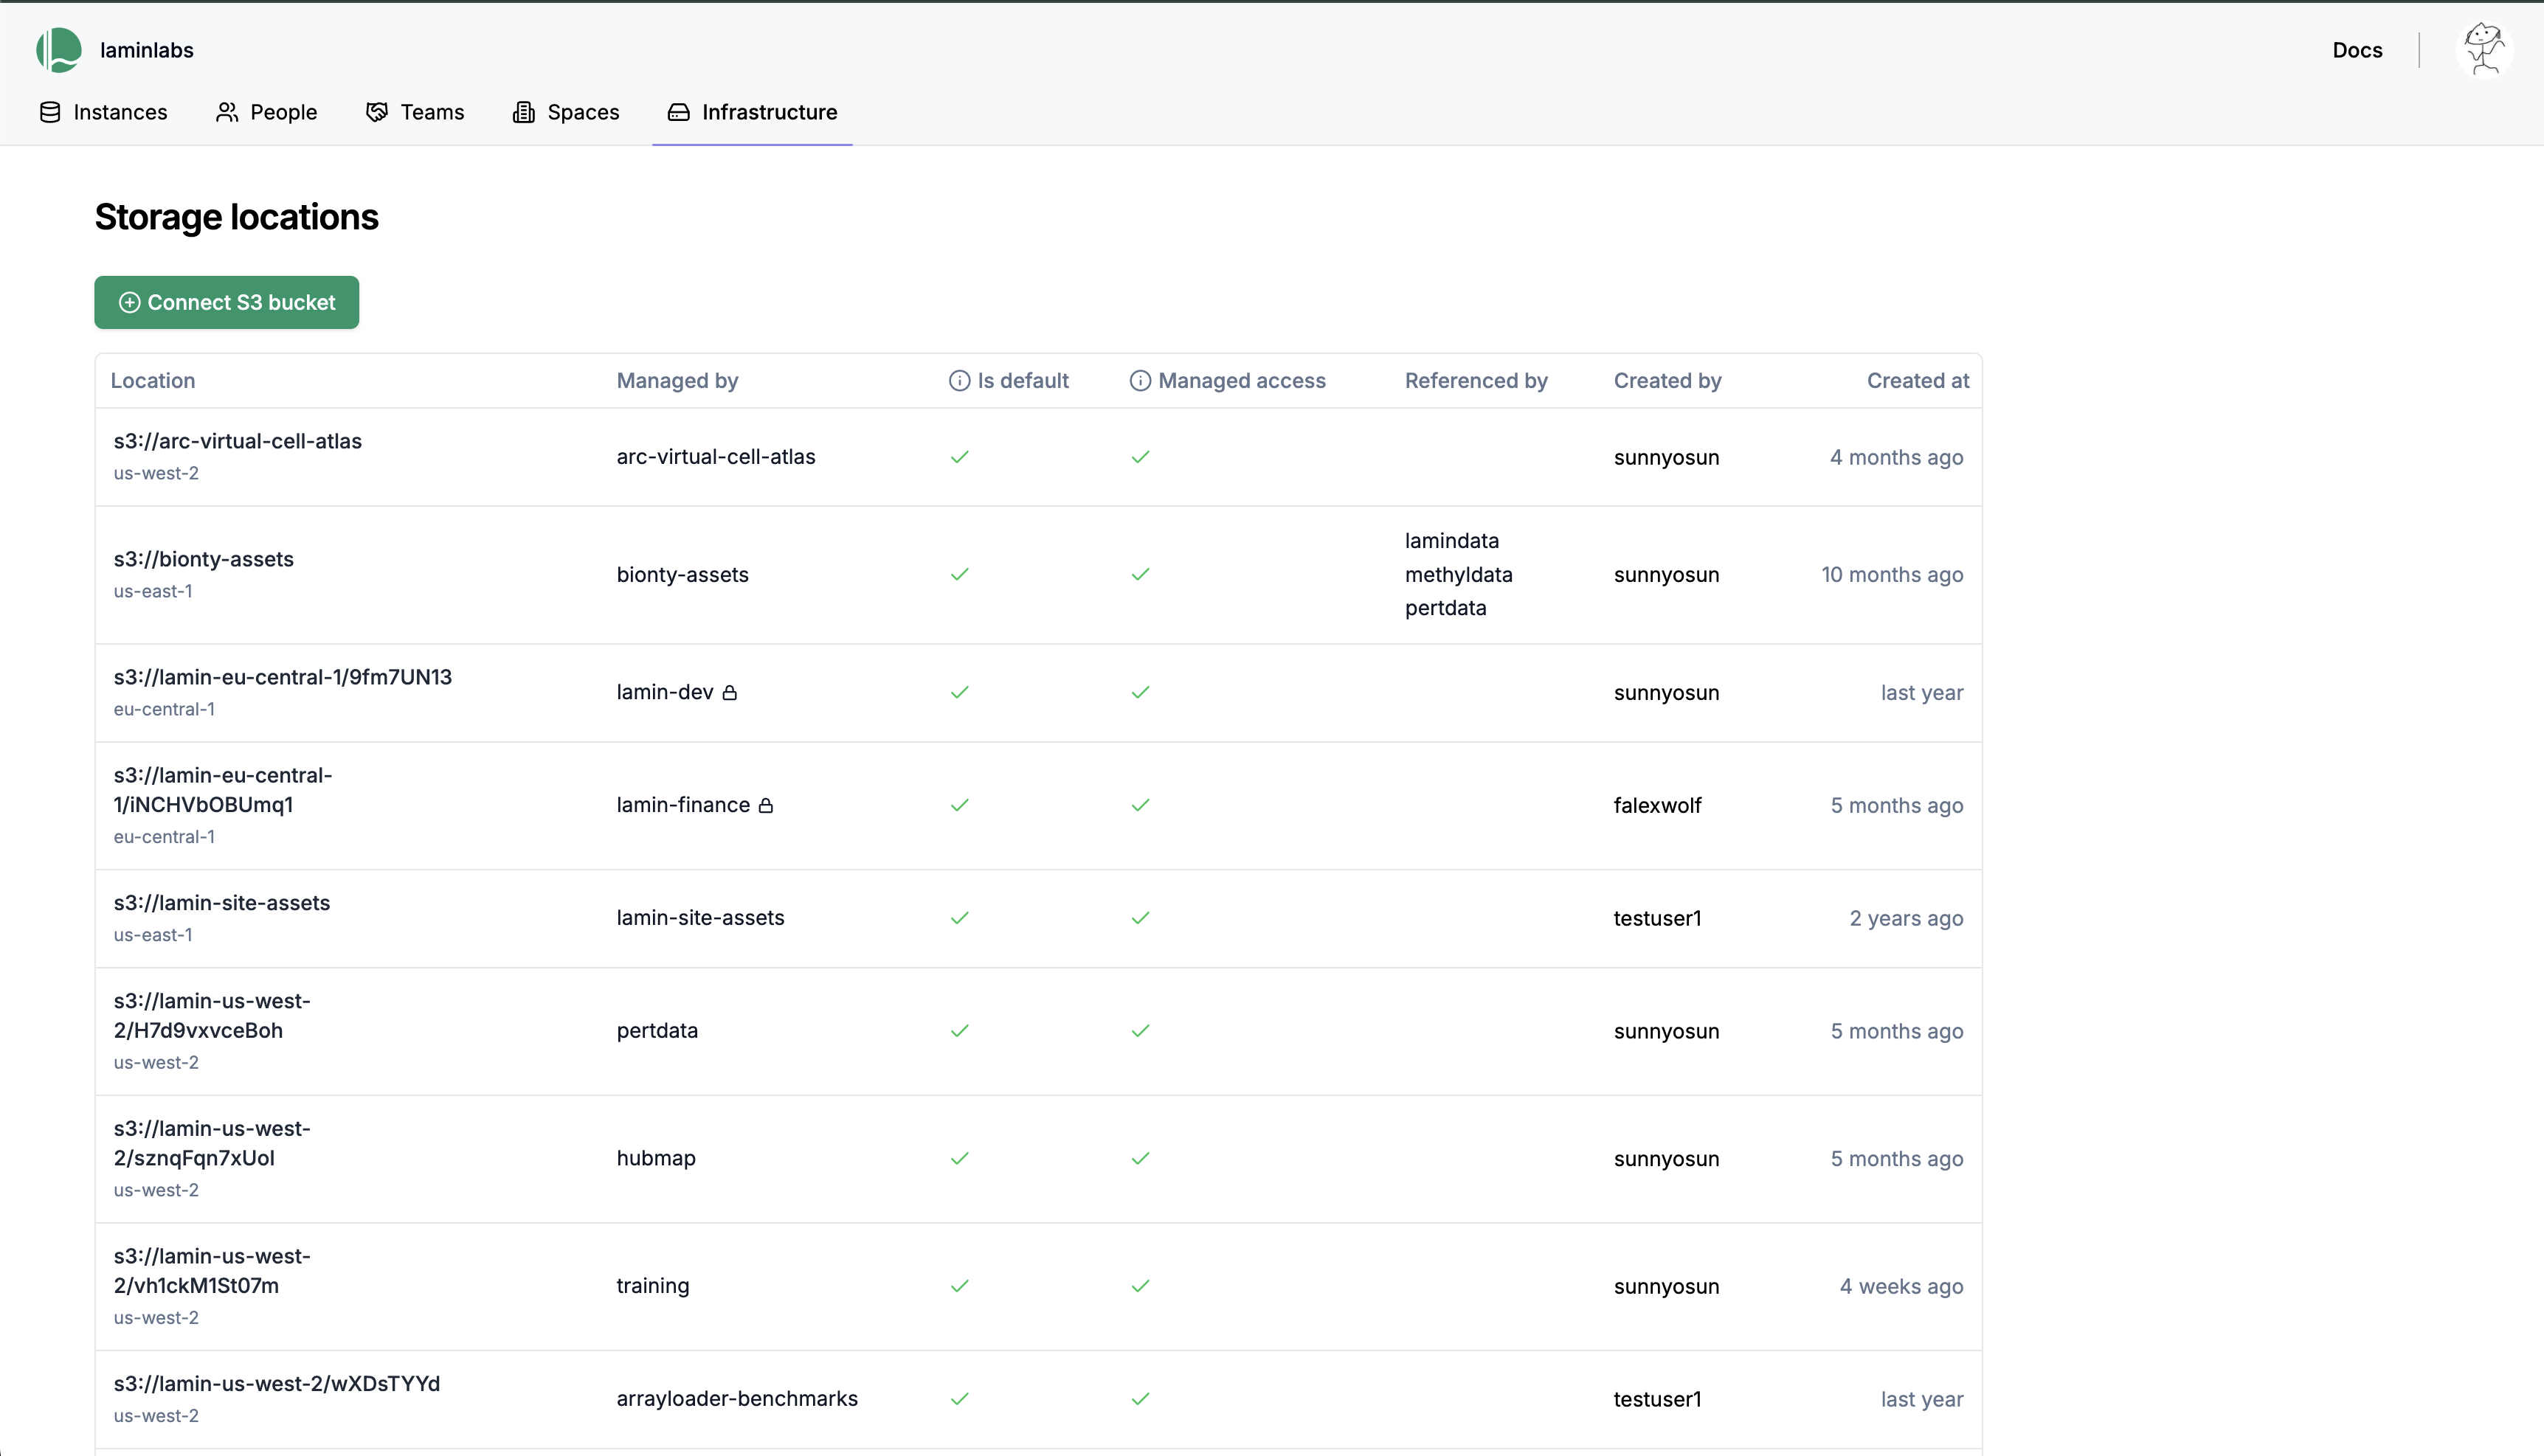Image resolution: width=2544 pixels, height=1456 pixels.
Task: Click the laminlabs organization name
Action: coord(147,50)
